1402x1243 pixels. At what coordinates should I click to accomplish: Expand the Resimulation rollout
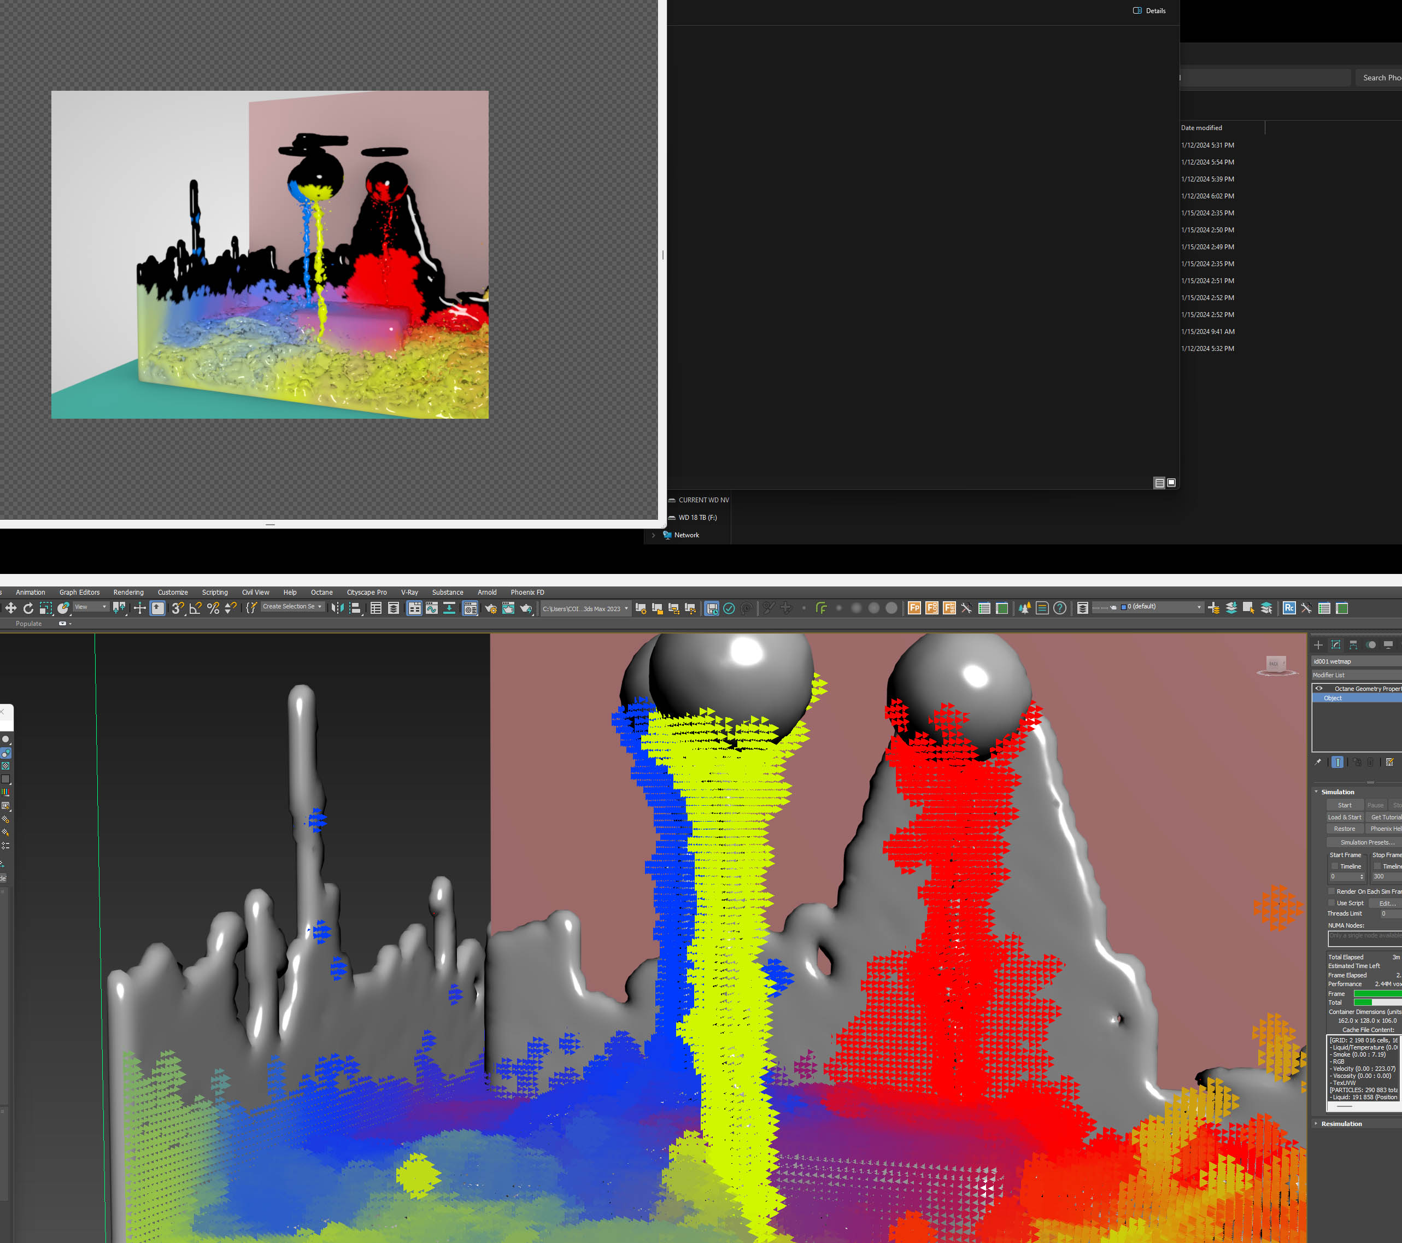click(1341, 1124)
